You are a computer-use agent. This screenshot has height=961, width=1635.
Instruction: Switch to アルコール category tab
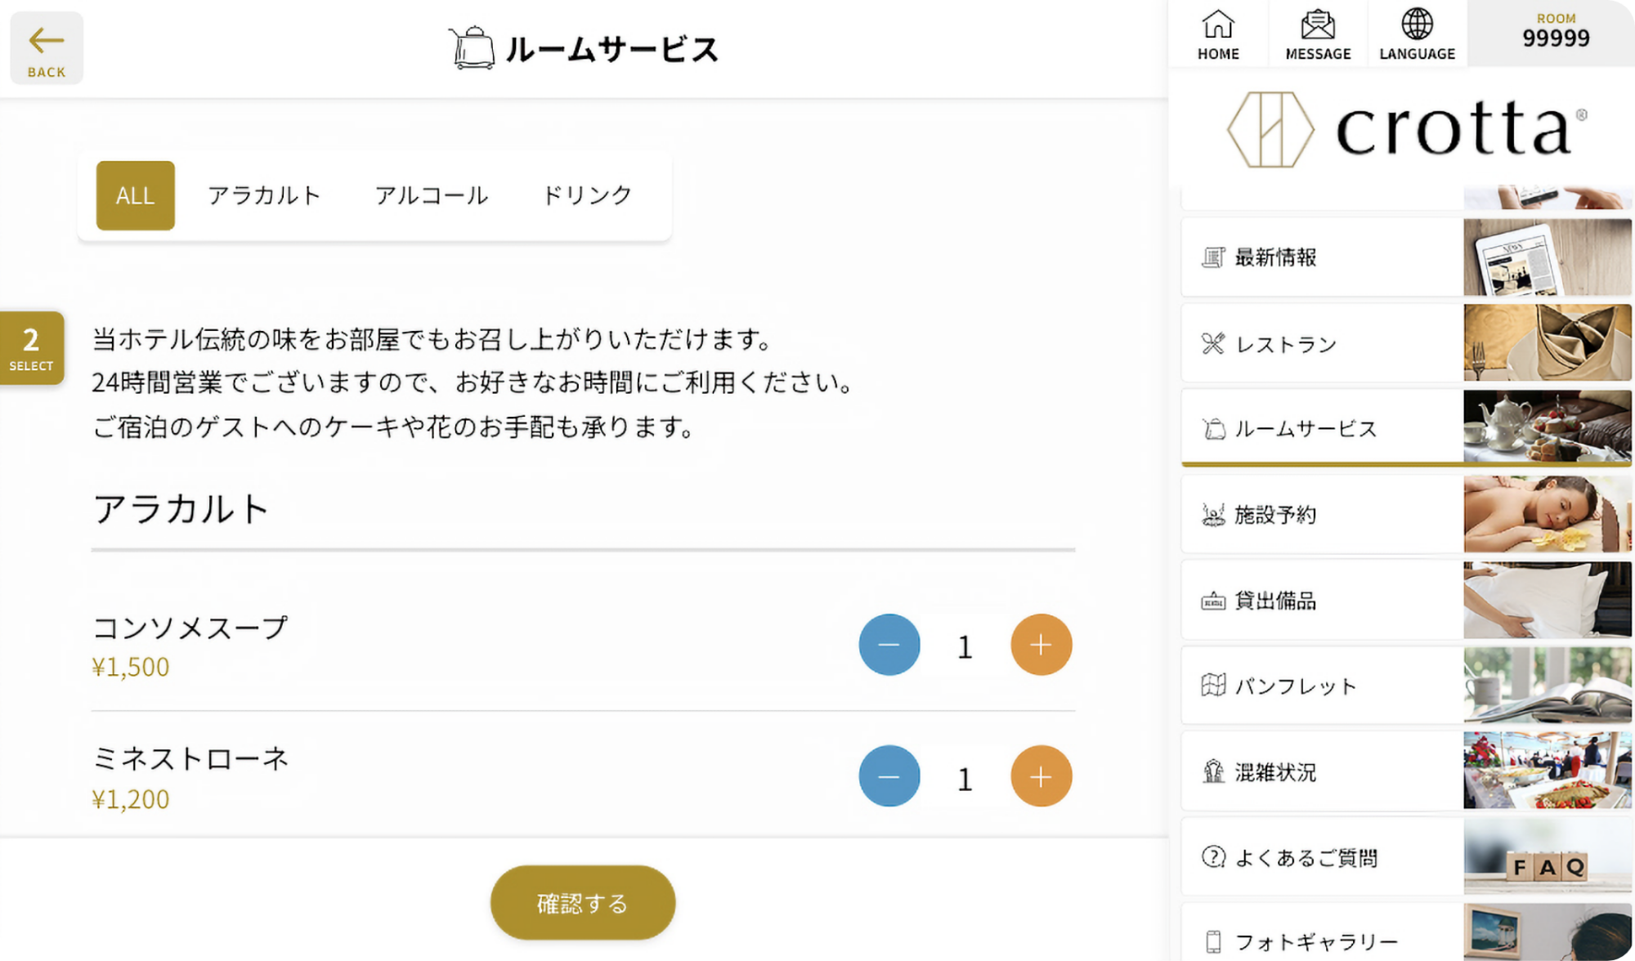pos(432,195)
